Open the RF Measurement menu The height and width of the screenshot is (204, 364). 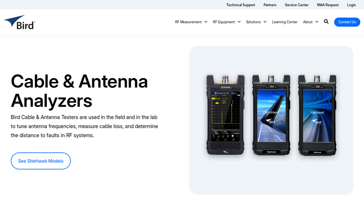[188, 22]
